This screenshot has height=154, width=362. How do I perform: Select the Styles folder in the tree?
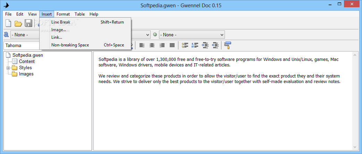[x=25, y=68]
